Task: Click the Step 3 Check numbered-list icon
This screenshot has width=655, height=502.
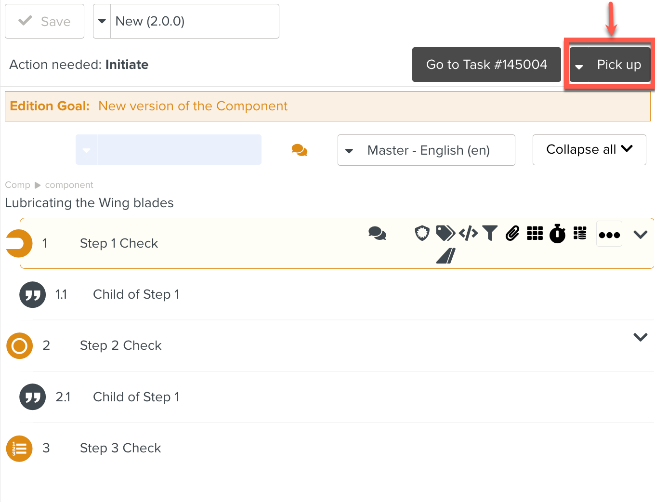Action: click(x=19, y=449)
